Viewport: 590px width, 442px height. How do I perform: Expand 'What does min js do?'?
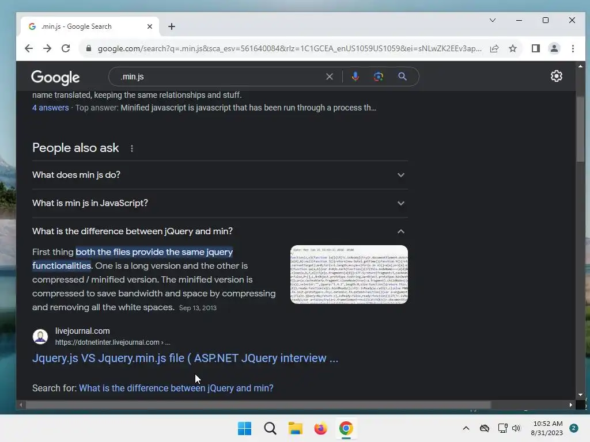click(220, 175)
